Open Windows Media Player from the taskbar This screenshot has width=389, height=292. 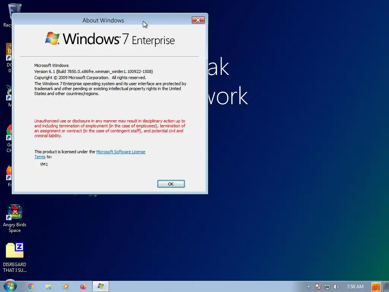click(x=65, y=286)
